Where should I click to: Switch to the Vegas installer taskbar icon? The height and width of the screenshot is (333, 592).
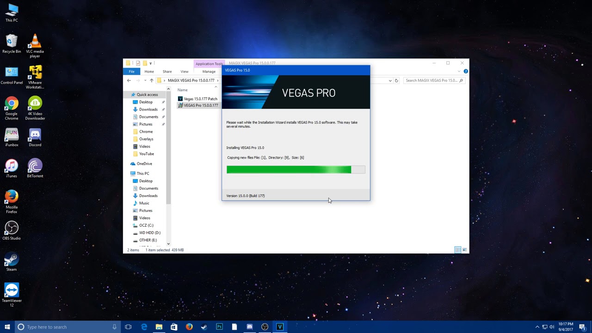coord(280,327)
